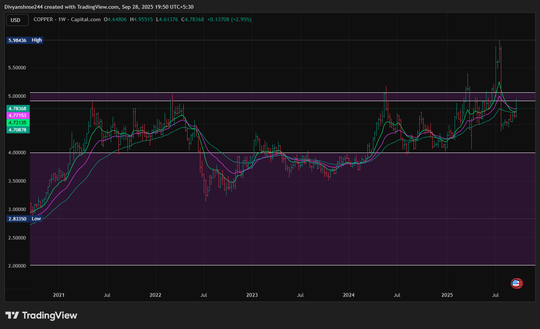Click the high value H4.95515

click(142, 19)
